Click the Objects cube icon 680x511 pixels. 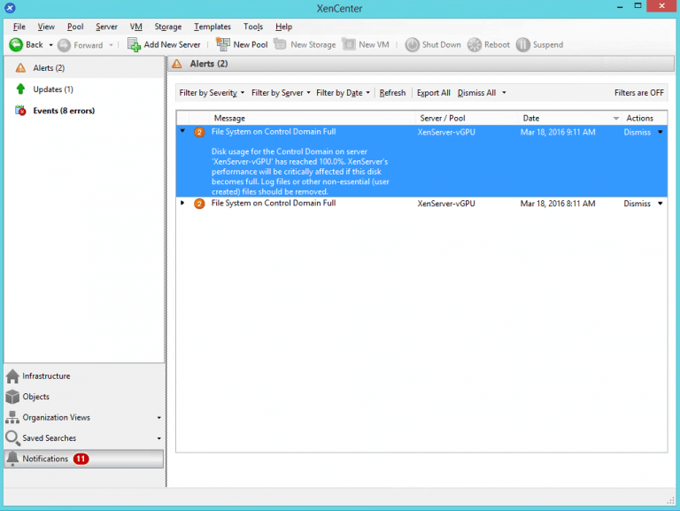coord(12,397)
